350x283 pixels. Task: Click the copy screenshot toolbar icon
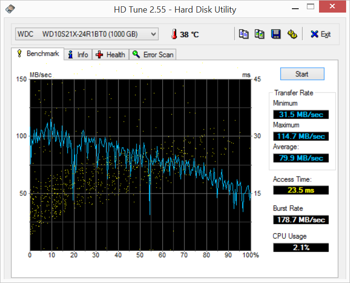(x=259, y=34)
